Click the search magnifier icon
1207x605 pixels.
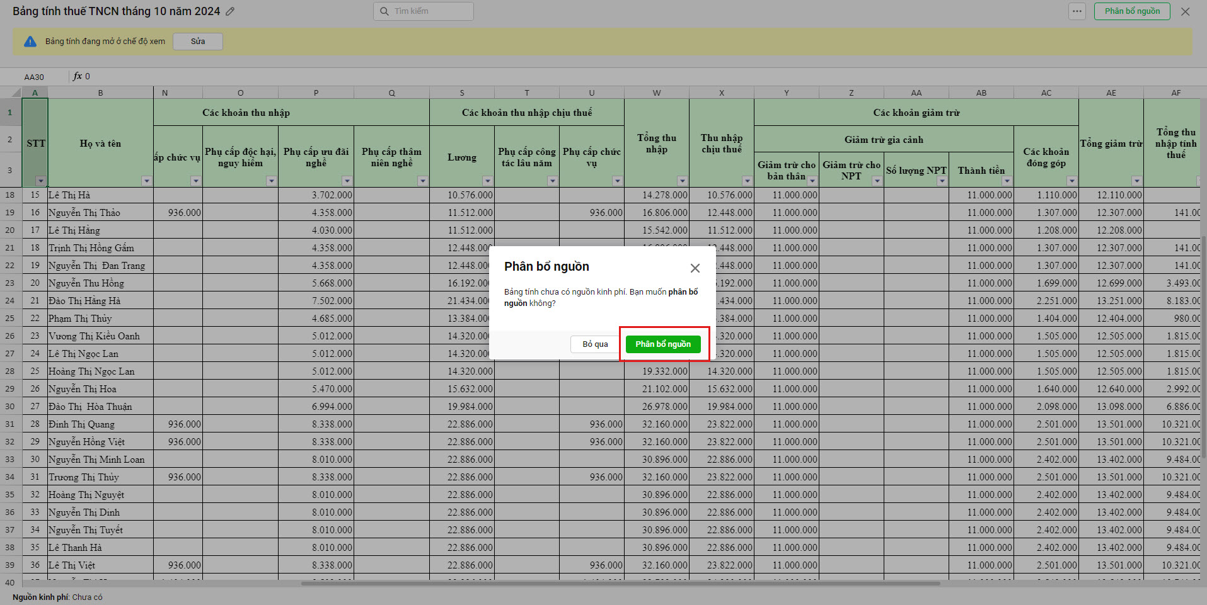pyautogui.click(x=384, y=11)
